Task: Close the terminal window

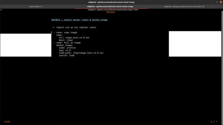Action: pyautogui.click(x=221, y=2)
